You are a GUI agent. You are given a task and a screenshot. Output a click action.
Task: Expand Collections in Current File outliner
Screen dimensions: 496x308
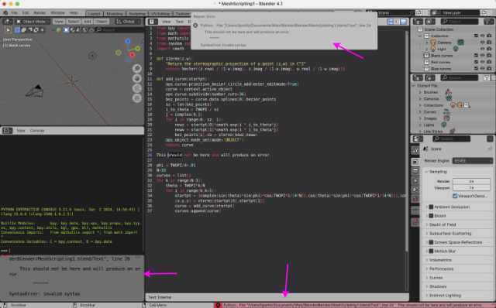coord(420,105)
